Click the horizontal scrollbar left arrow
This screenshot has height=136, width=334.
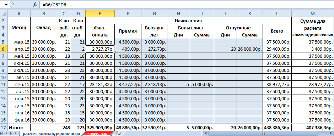tap(206, 134)
